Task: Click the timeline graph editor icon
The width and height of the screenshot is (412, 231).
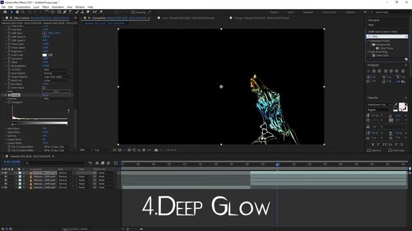Action: coord(116,163)
